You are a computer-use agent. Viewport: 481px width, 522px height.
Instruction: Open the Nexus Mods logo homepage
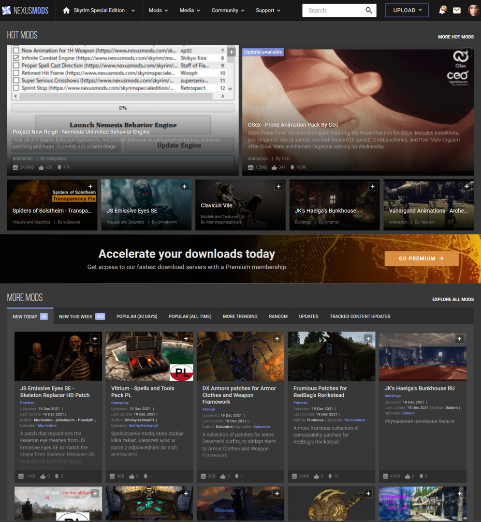(25, 10)
